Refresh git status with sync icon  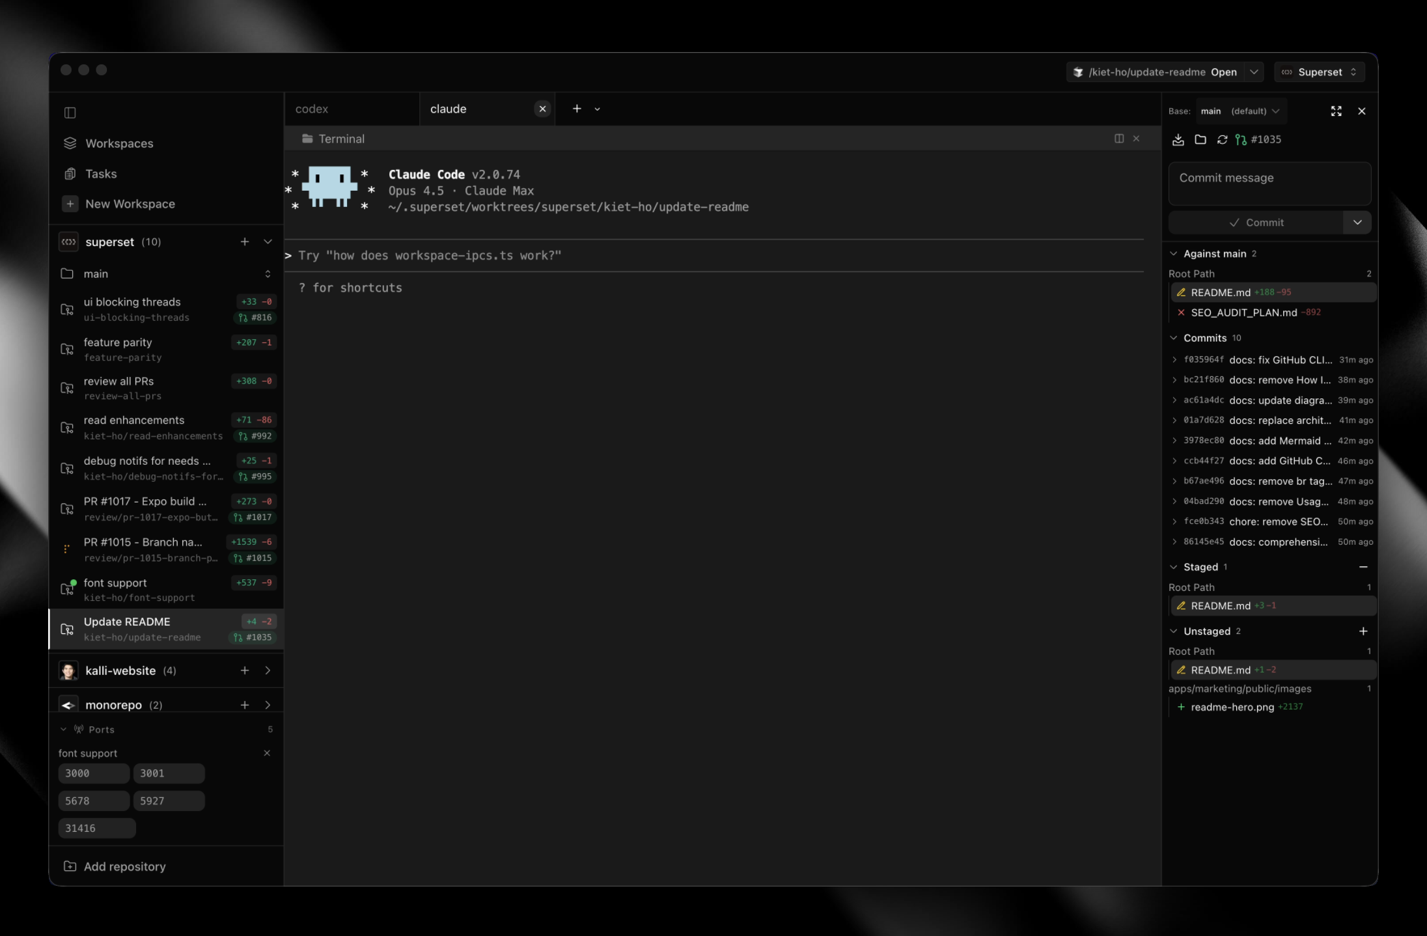coord(1223,139)
